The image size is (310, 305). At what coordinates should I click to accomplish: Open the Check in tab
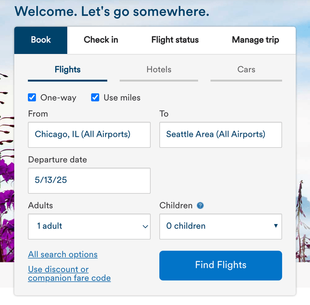pos(101,40)
